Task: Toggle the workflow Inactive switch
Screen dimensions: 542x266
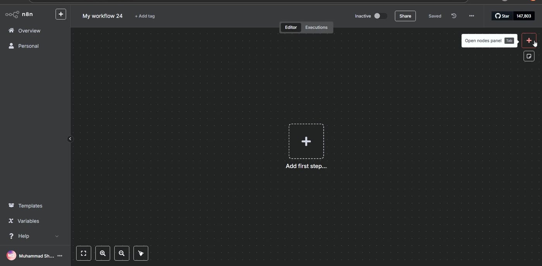Action: [x=380, y=16]
